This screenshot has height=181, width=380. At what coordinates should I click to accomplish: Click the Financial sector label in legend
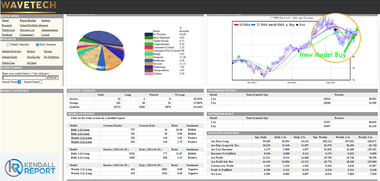pyautogui.click(x=158, y=57)
